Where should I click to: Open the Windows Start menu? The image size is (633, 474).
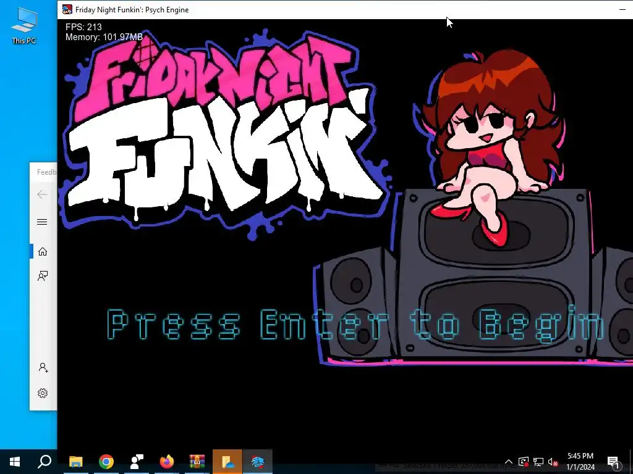coord(15,462)
